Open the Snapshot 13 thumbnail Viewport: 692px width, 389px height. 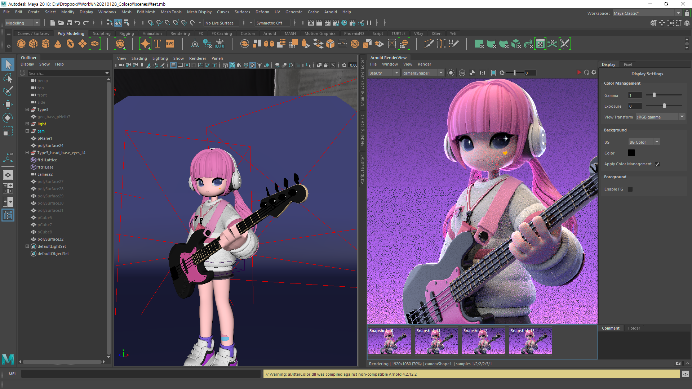[x=530, y=341]
